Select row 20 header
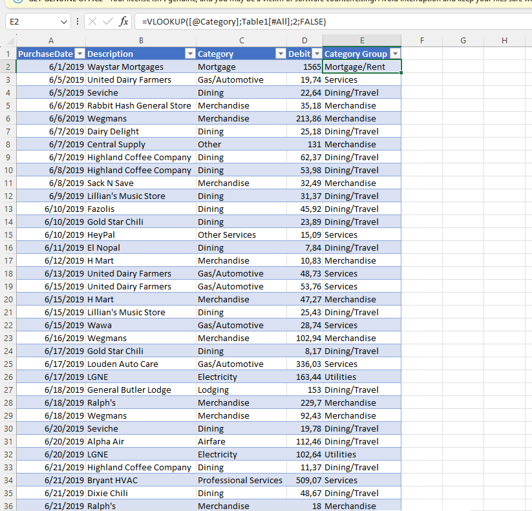The width and height of the screenshot is (532, 511). 8,299
